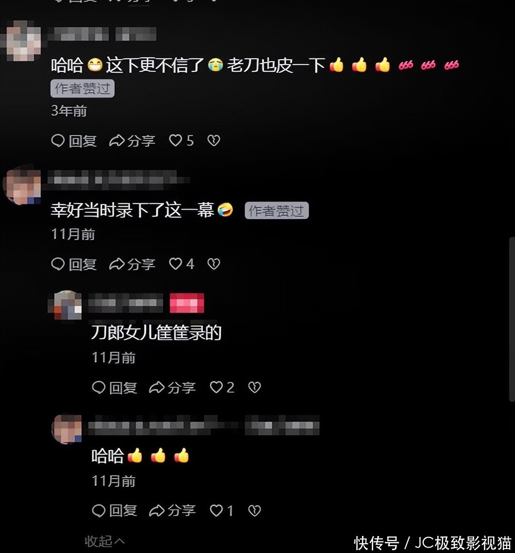Viewport: 515px width, 553px height.
Task: Dislike the 老刀也皮一下 comment
Action: point(214,141)
